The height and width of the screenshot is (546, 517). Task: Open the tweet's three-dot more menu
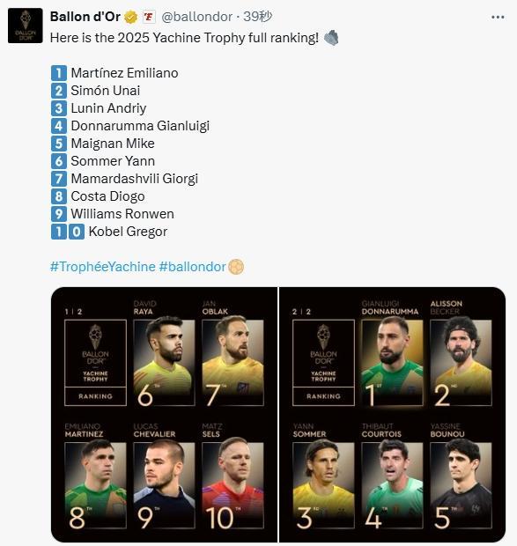[x=498, y=17]
